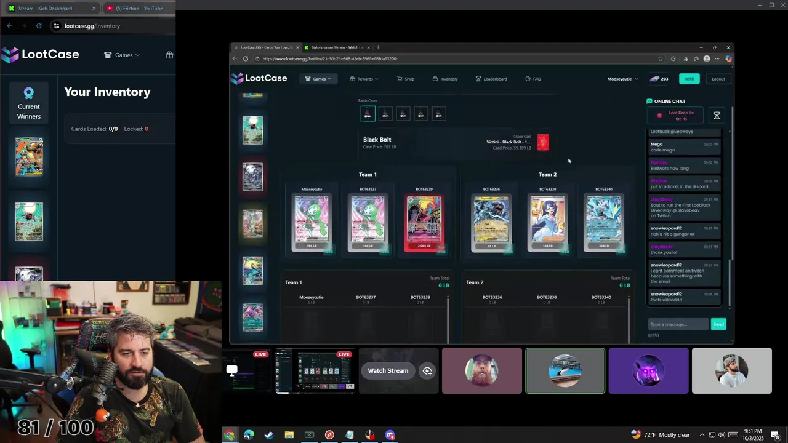788x443 pixels.
Task: Open a new tab in the inner browser
Action: point(378,47)
